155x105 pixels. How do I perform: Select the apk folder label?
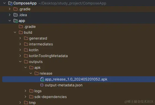(37, 68)
